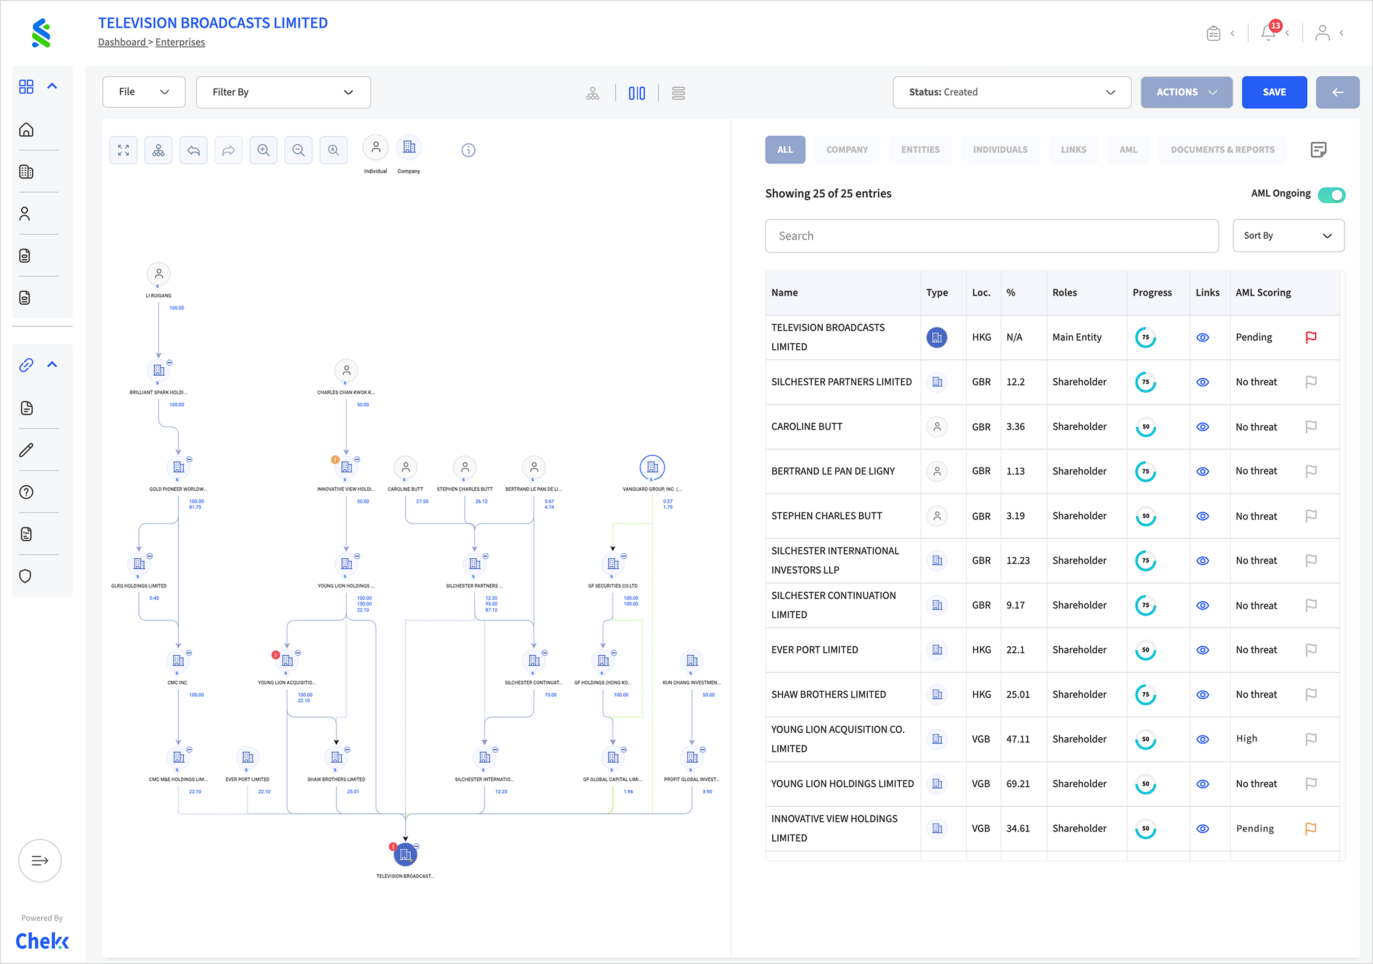Select the VANGUARD GROUP node in graph
This screenshot has width=1373, height=964.
pyautogui.click(x=652, y=467)
